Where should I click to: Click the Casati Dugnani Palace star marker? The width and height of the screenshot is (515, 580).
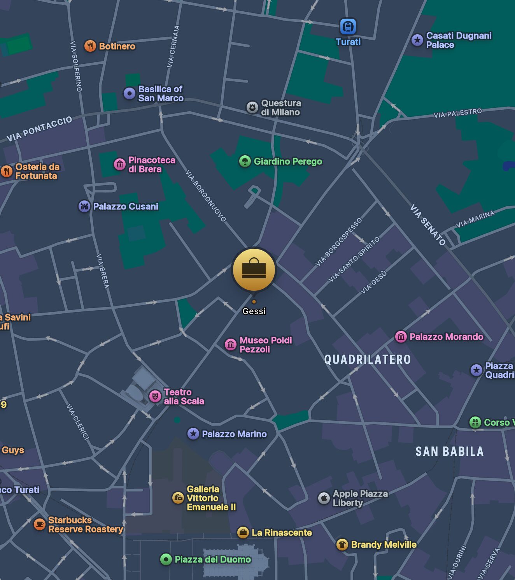417,39
